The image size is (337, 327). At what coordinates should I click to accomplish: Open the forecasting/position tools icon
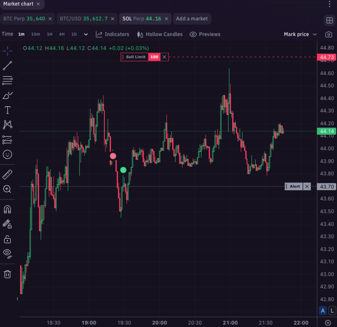tap(8, 140)
